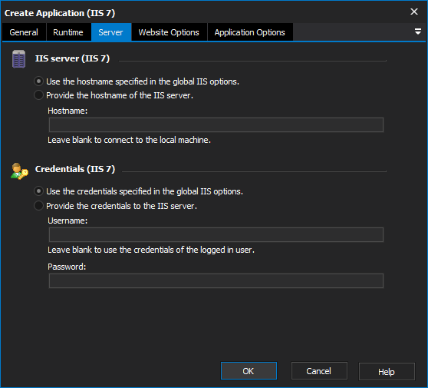The width and height of the screenshot is (428, 388).
Task: Switch to the Runtime tab
Action: coord(68,32)
